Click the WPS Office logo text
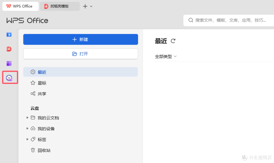The height and width of the screenshot is (163, 274). click(x=27, y=20)
